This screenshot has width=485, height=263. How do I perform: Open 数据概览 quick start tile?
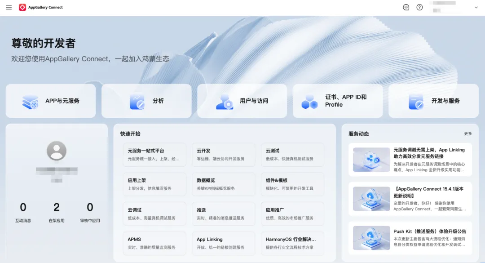click(224, 184)
